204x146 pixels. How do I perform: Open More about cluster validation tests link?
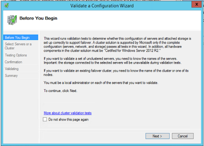pos(68,113)
